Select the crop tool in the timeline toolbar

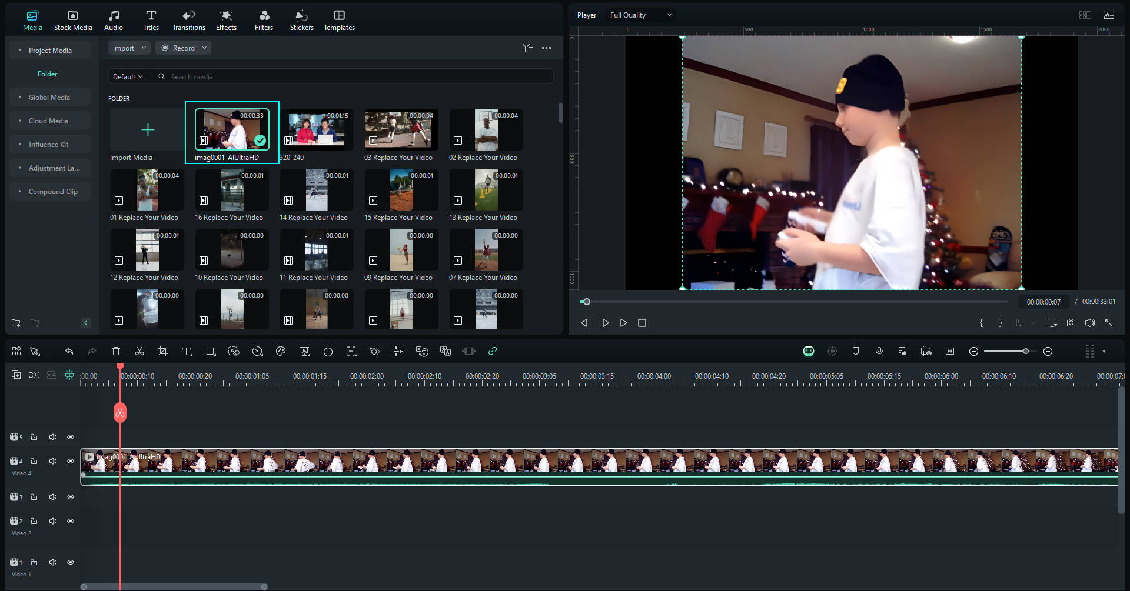point(163,351)
